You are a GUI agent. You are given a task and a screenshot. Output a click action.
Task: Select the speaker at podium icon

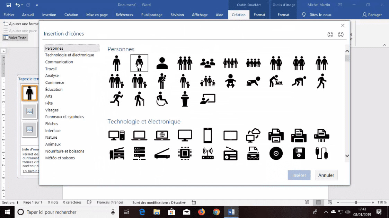pyautogui.click(x=185, y=99)
